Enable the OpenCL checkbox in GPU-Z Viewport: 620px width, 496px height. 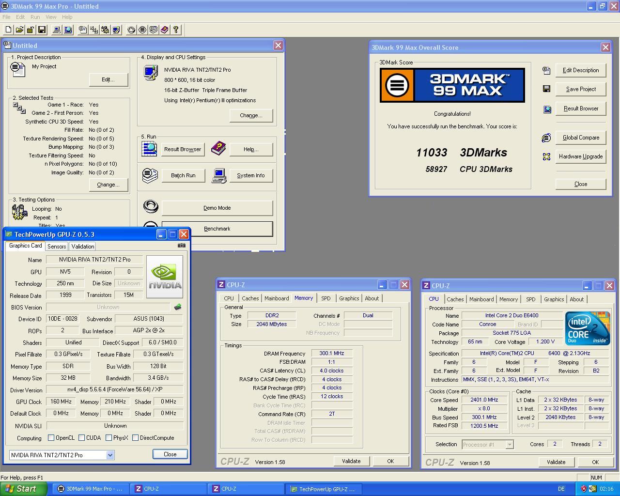pyautogui.click(x=51, y=438)
